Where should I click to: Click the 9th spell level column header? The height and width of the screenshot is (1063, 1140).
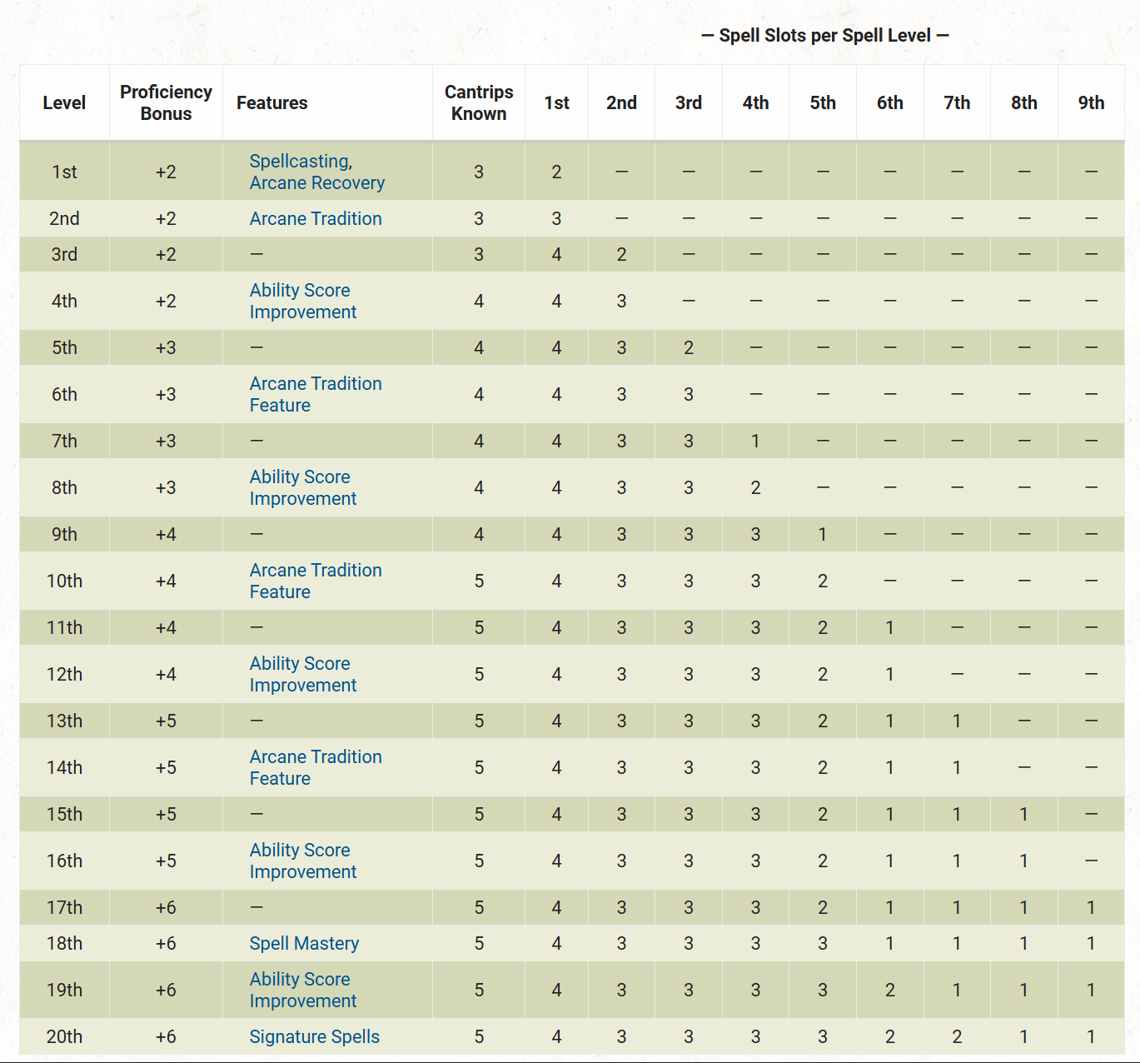(1091, 102)
